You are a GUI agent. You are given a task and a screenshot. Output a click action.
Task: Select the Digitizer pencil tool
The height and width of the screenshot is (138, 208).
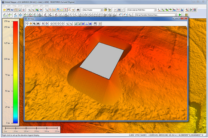pyautogui.click(x=69, y=10)
